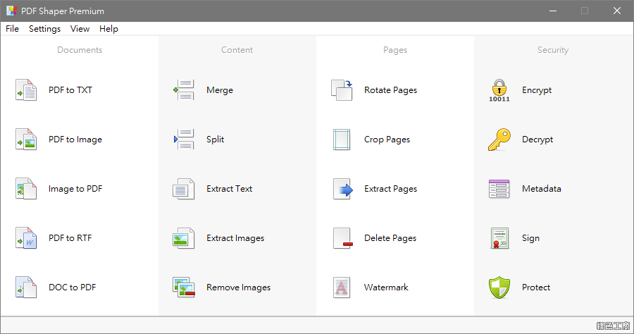Click the Security column heading
This screenshot has height=334, width=634.
(553, 50)
